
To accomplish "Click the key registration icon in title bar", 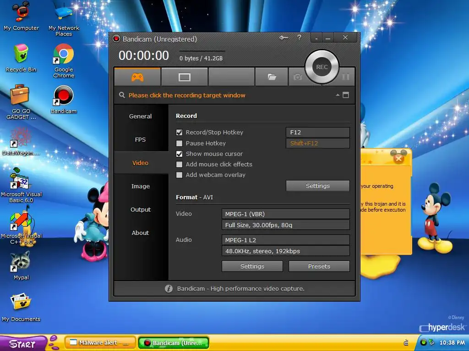I will click(x=284, y=38).
